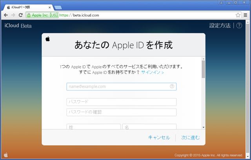Viewport: 251px width, 160px height.
Task: Click the キャンセル button
Action: tap(159, 137)
